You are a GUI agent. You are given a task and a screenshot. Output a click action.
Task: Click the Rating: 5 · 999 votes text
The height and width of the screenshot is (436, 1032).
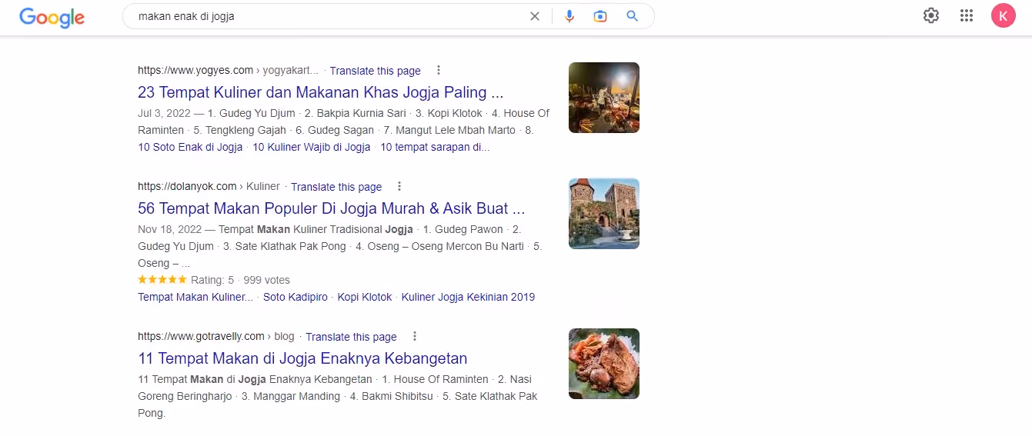tap(240, 280)
